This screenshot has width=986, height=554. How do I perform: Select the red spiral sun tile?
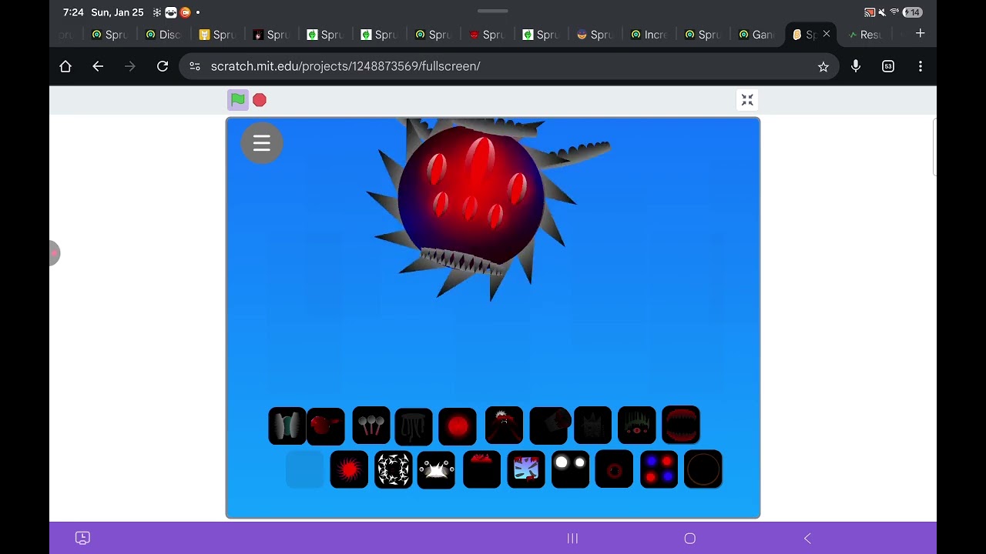point(349,469)
